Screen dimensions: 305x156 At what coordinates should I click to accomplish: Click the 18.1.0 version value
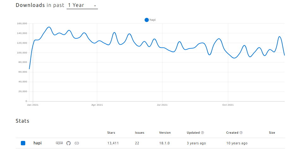[x=164, y=143]
